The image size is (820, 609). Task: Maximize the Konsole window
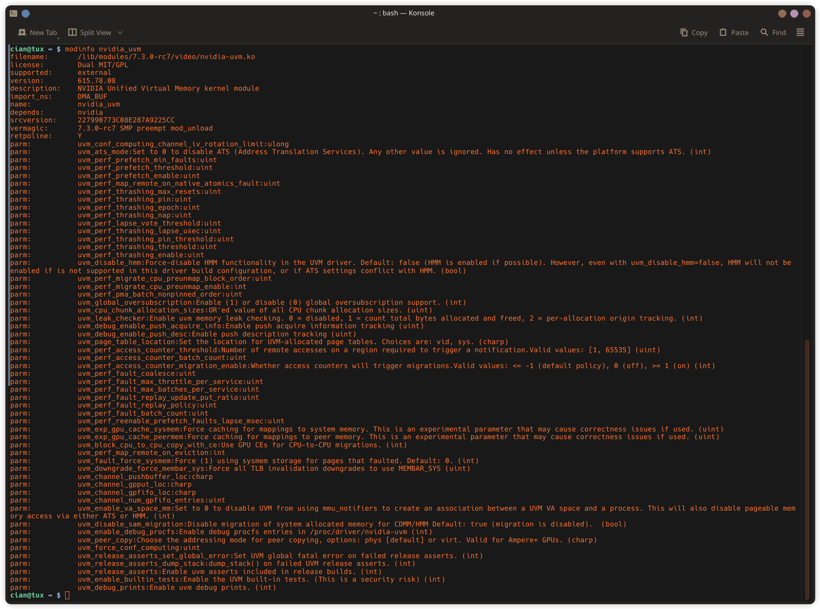[x=794, y=13]
